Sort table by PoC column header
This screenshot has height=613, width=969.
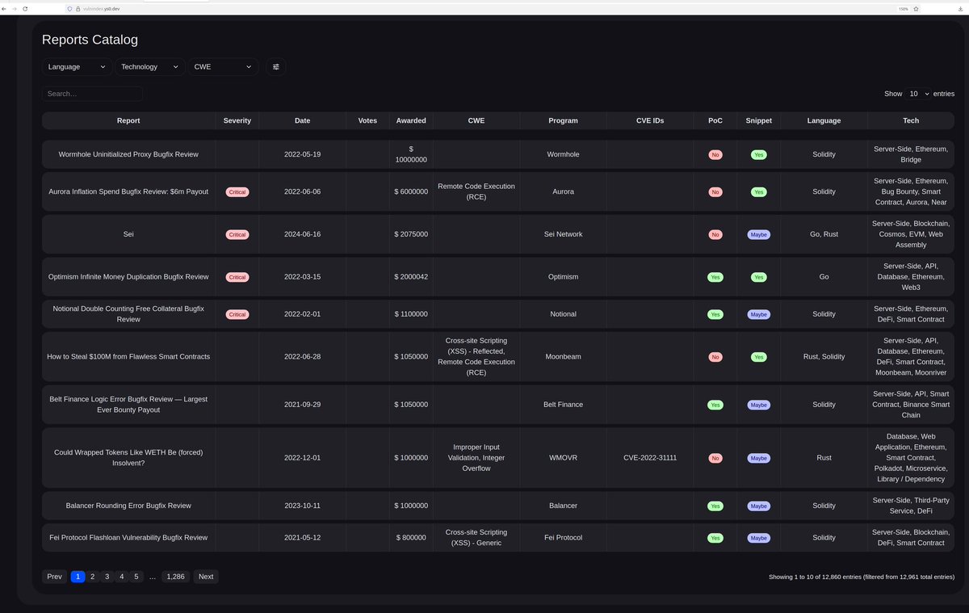715,120
